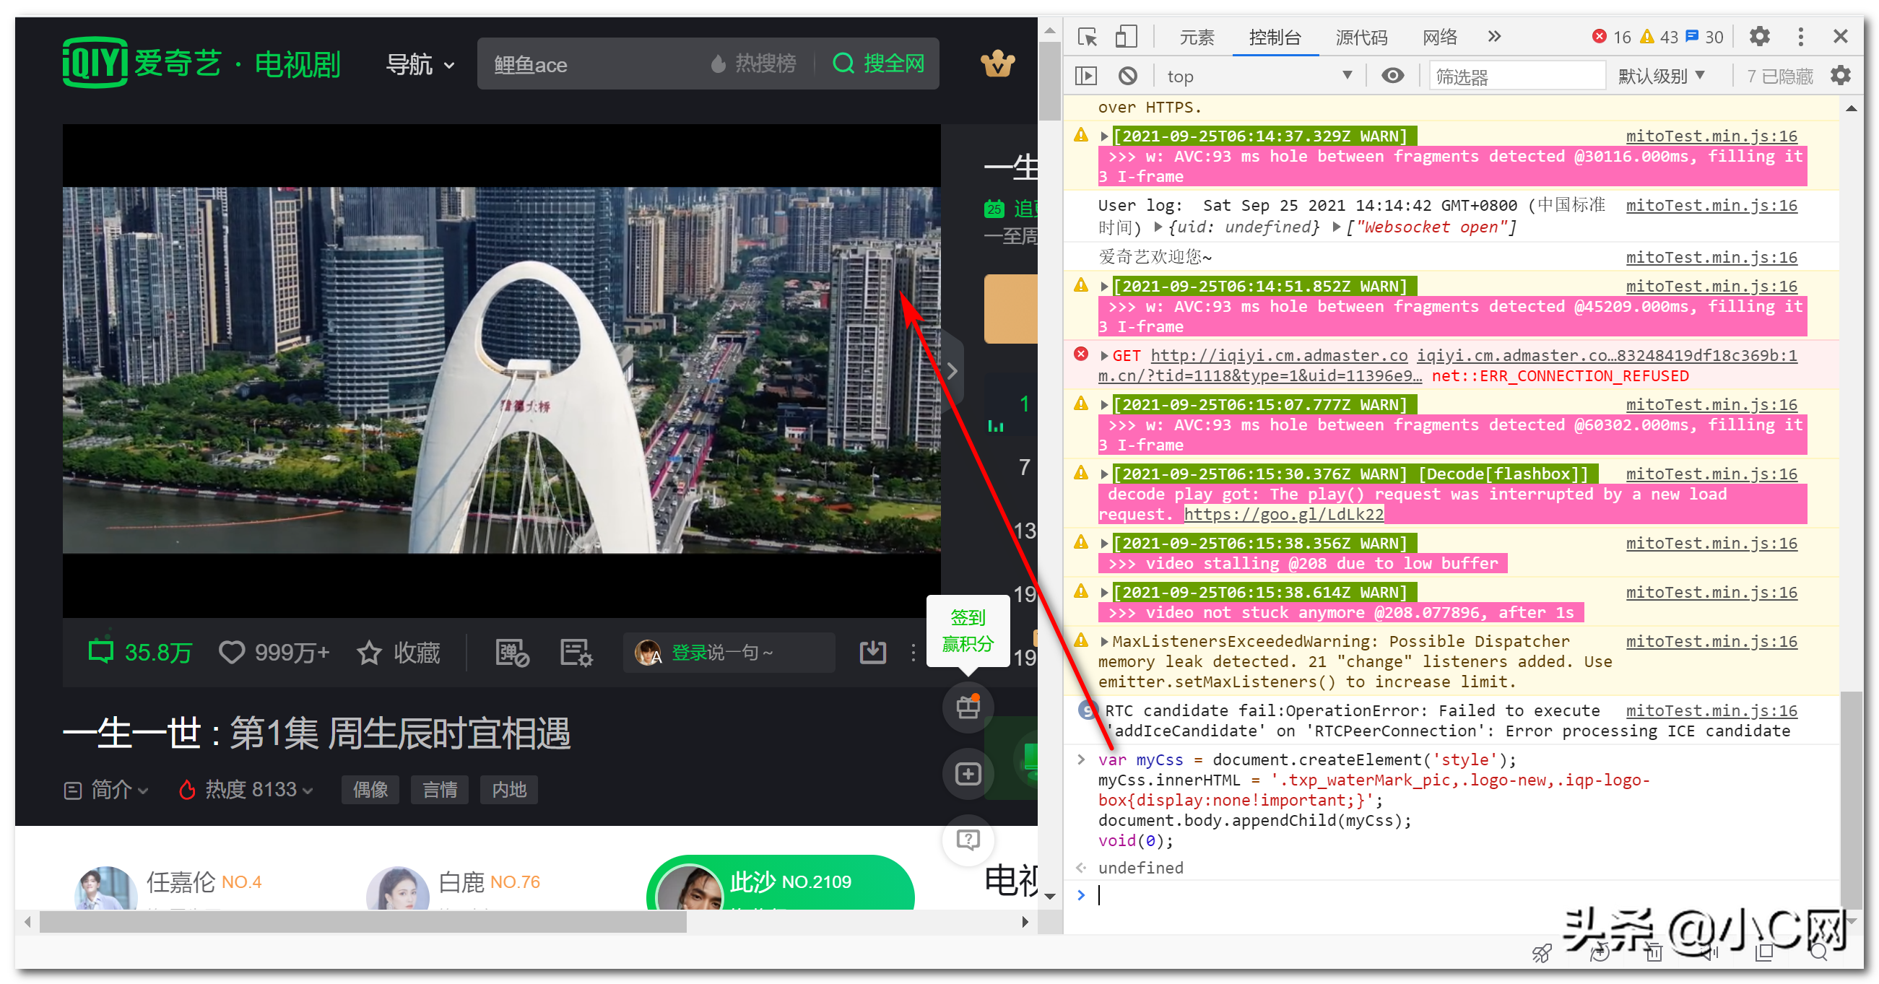The width and height of the screenshot is (1879, 984).
Task: Click the download icon under the video
Action: click(872, 651)
